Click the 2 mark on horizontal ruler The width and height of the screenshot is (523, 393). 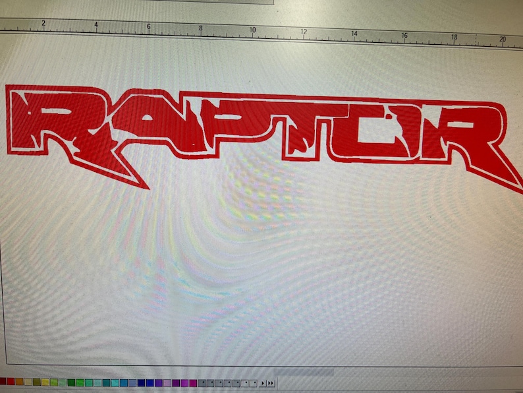pyautogui.click(x=43, y=23)
